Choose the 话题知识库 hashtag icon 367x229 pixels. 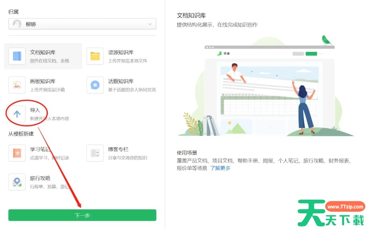pos(95,85)
